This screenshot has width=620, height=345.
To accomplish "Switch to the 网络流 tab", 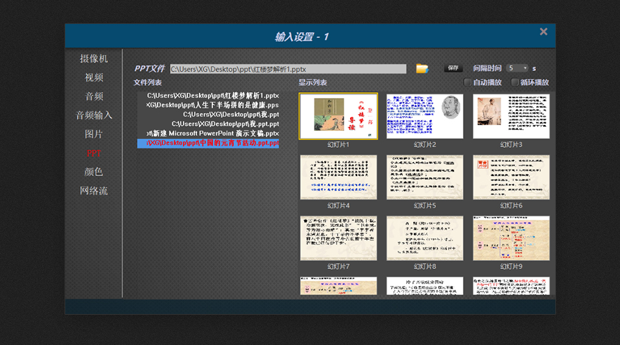I will click(x=94, y=191).
